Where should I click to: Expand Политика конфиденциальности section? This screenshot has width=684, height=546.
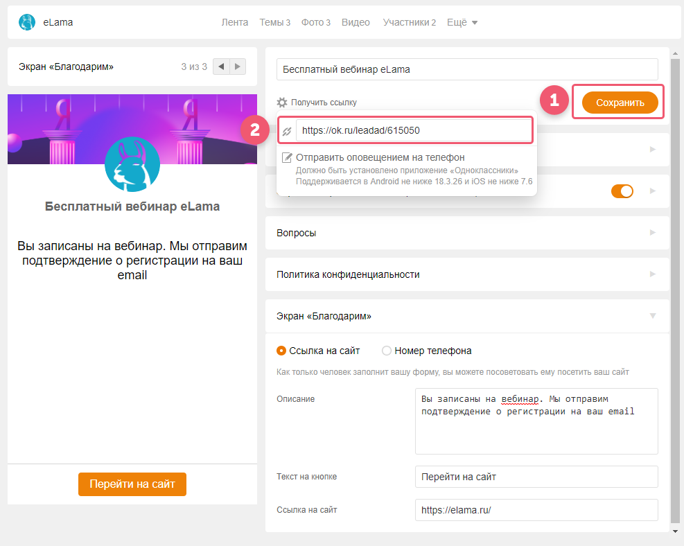(x=467, y=274)
